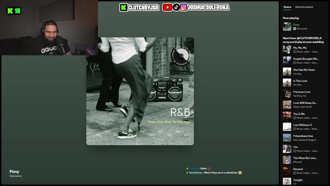
Task: Click the Precious Love cover thumbnail
Action: [287, 94]
